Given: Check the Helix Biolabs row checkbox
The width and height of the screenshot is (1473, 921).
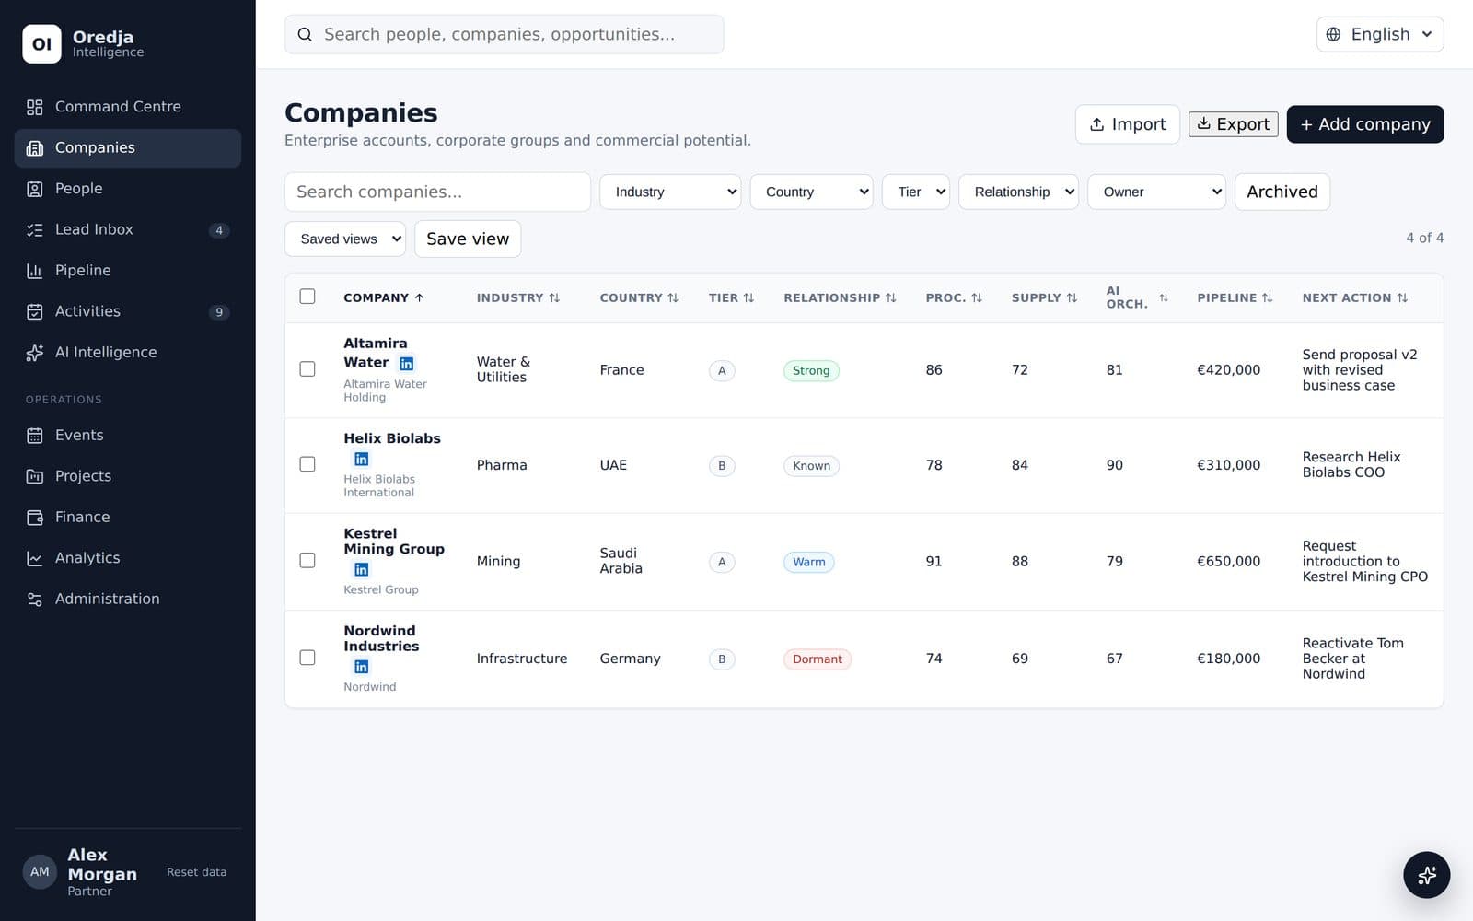Looking at the screenshot, I should (307, 464).
